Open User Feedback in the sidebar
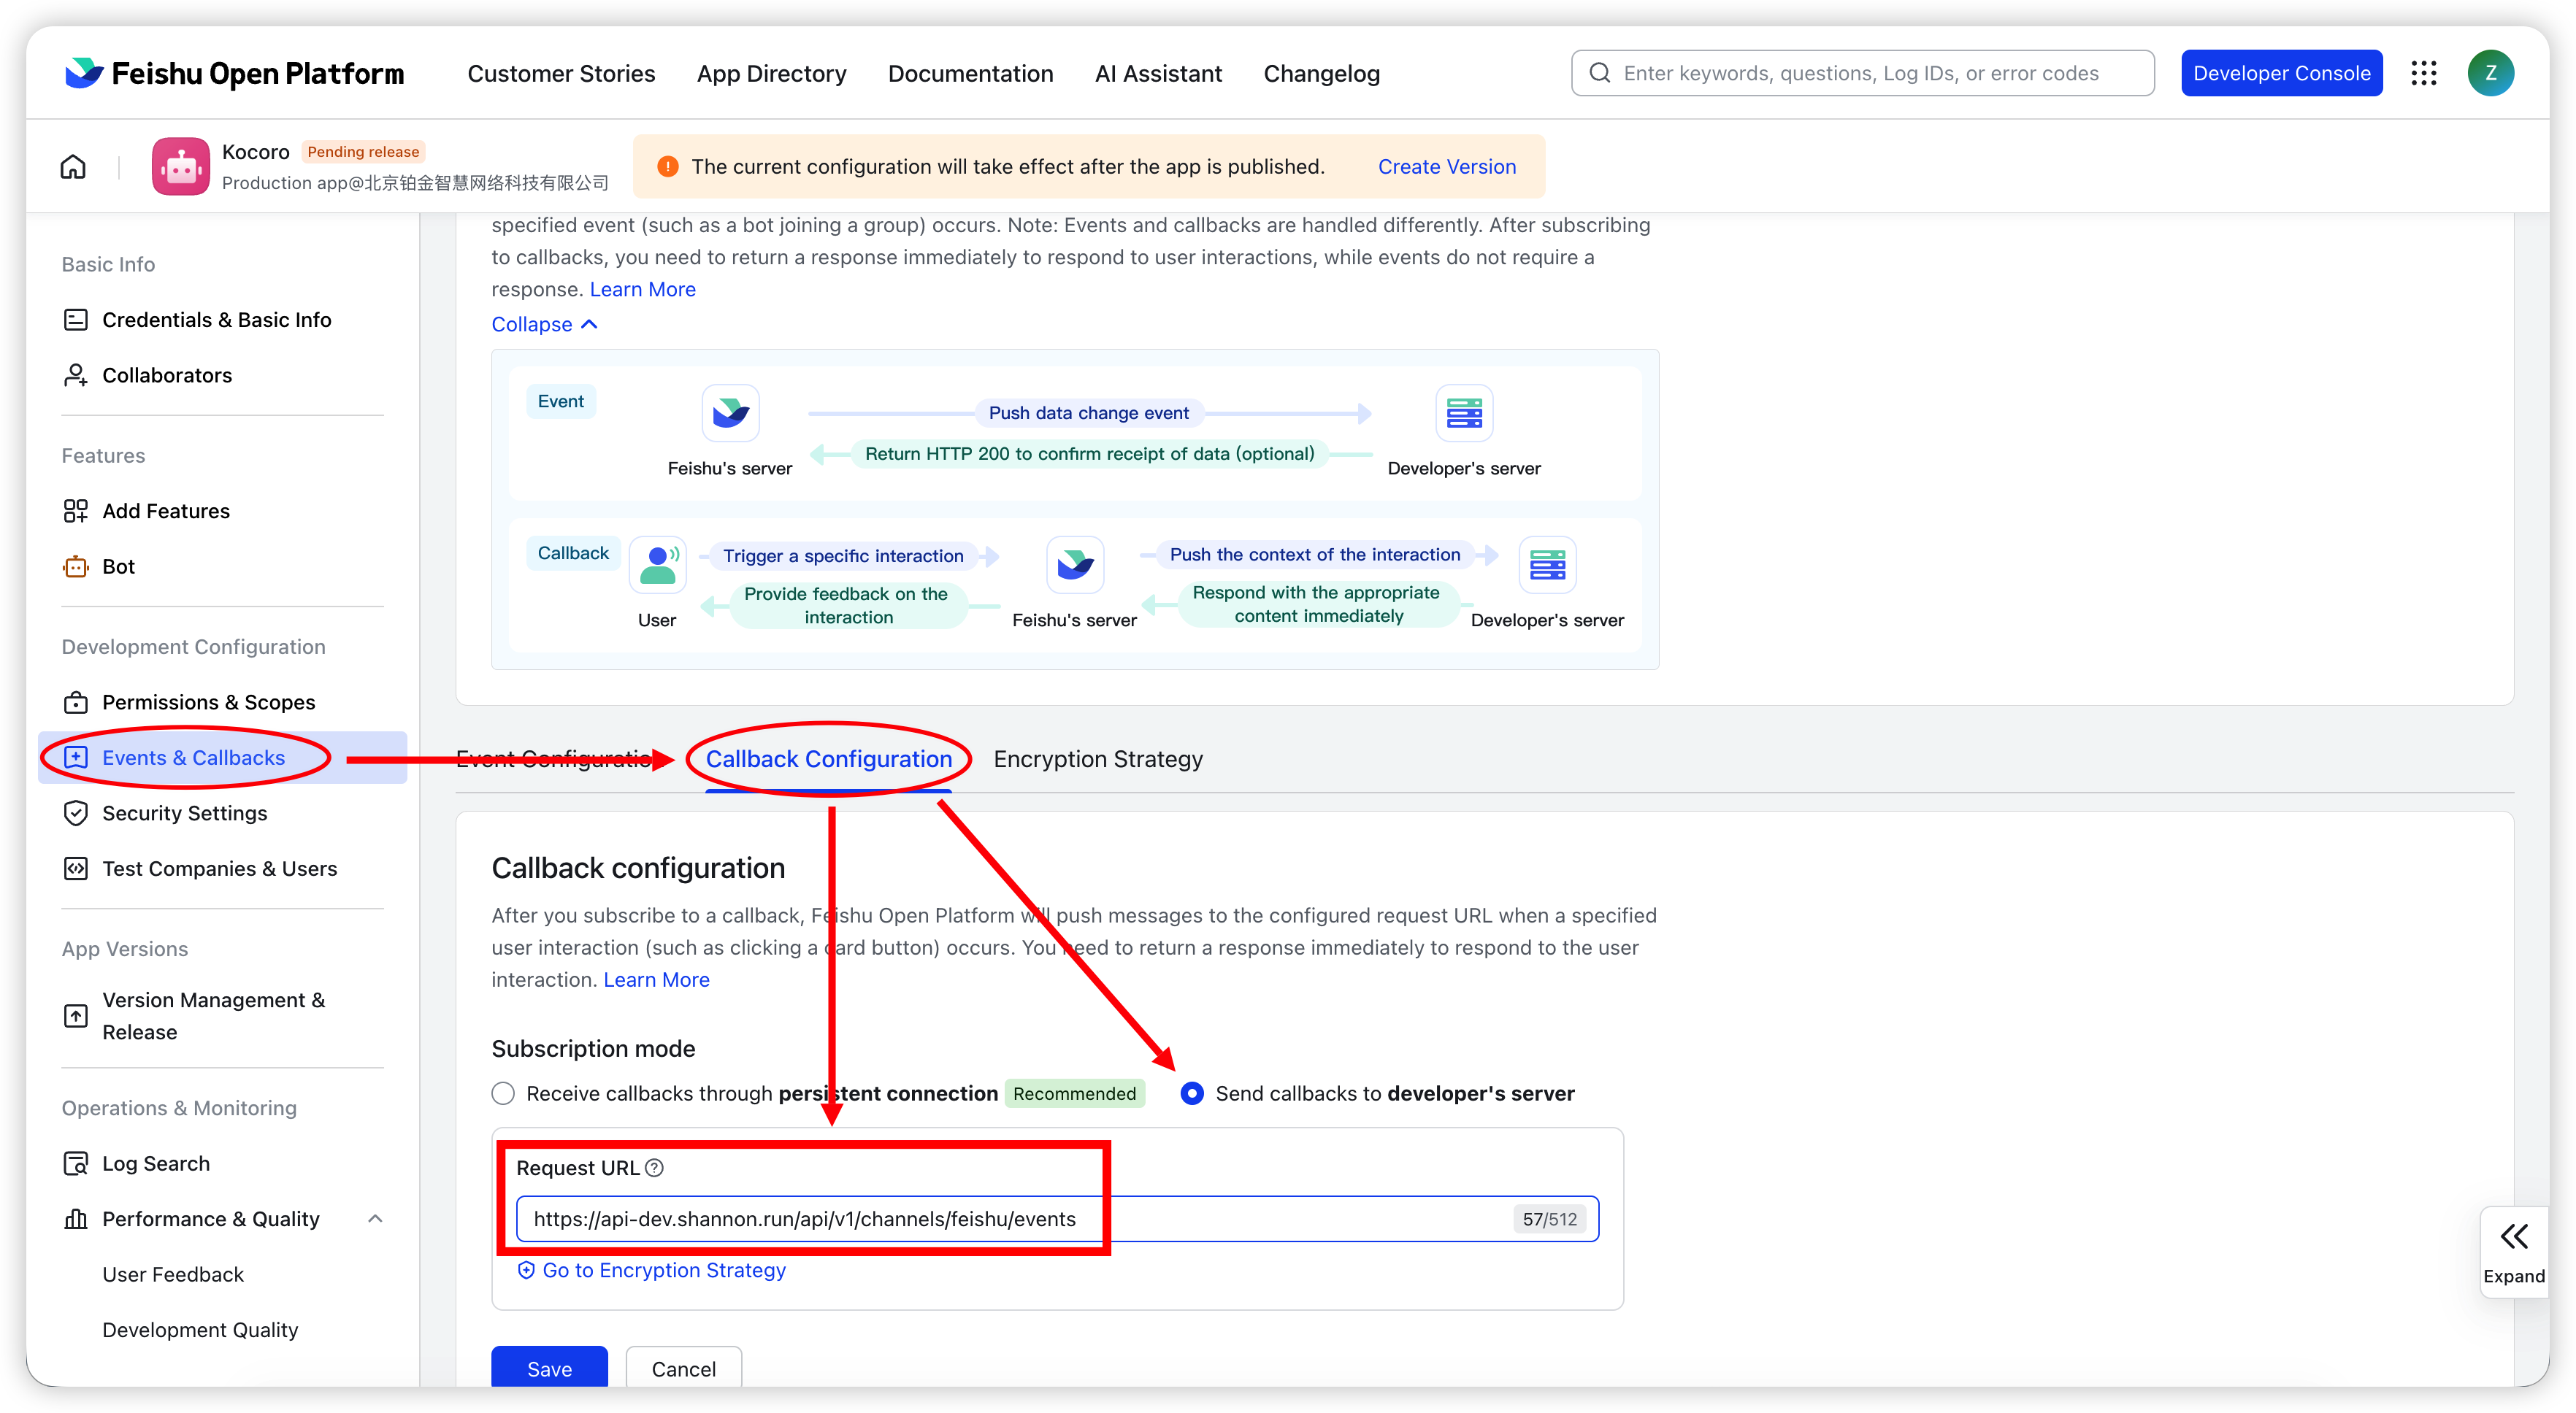 tap(173, 1274)
